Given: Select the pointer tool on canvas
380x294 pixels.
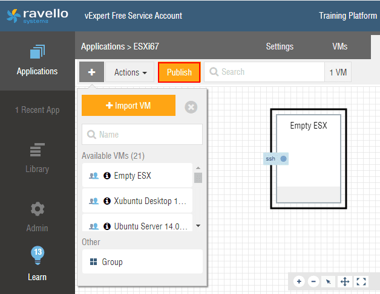Looking at the screenshot, I should (329, 281).
